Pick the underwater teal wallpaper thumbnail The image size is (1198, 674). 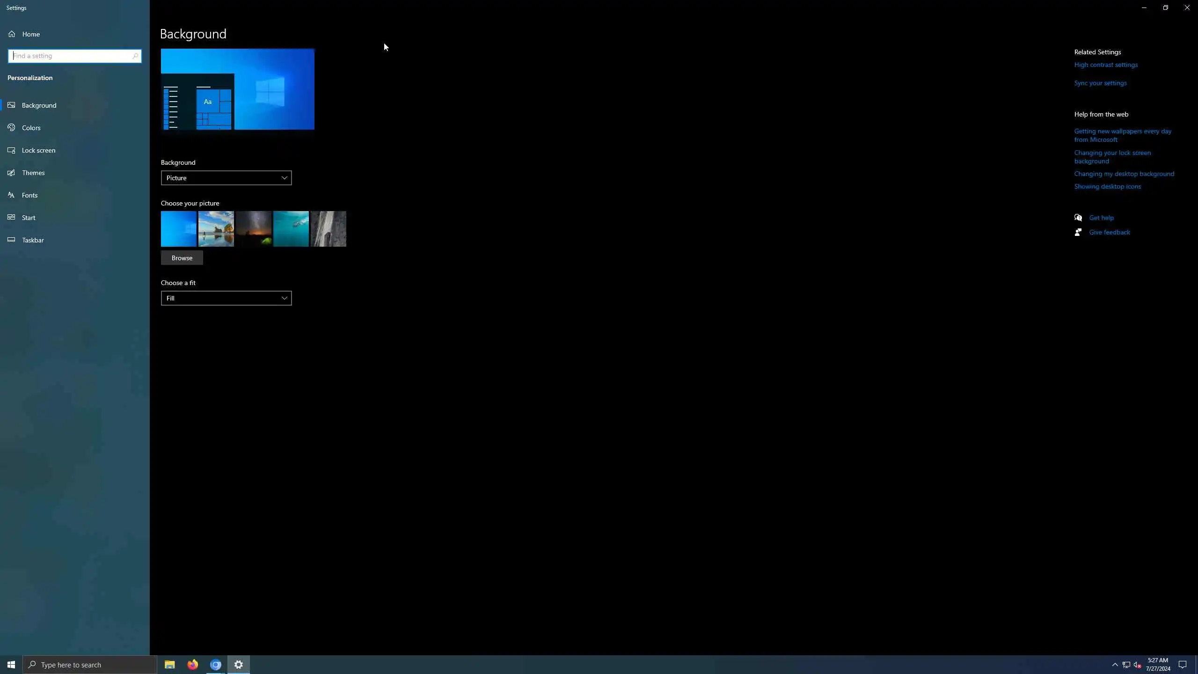click(291, 229)
